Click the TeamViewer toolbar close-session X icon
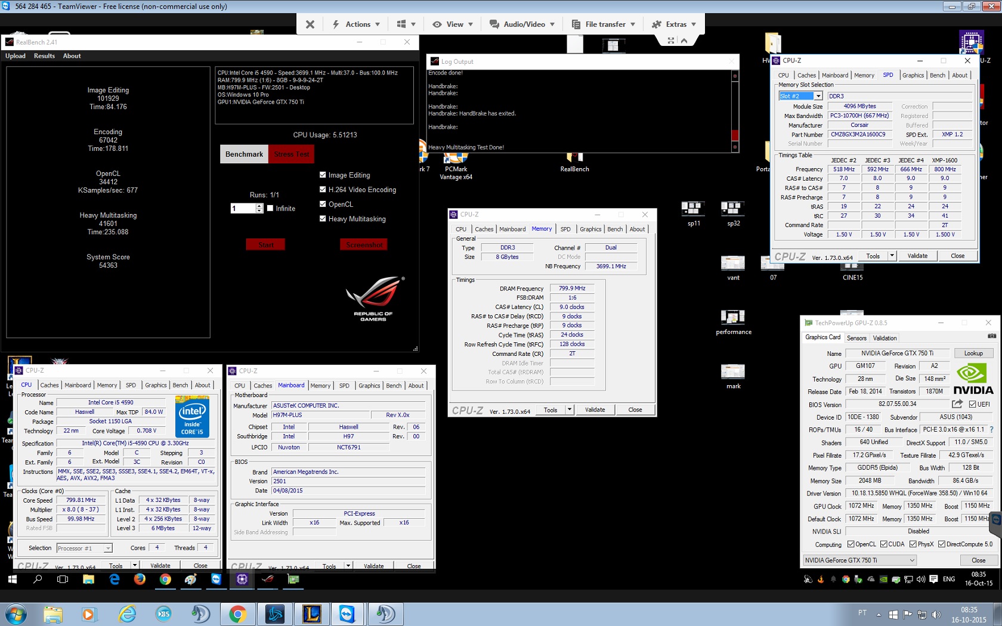The height and width of the screenshot is (626, 1002). (x=310, y=24)
